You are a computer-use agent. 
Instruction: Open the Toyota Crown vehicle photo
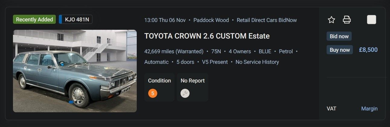click(x=75, y=71)
